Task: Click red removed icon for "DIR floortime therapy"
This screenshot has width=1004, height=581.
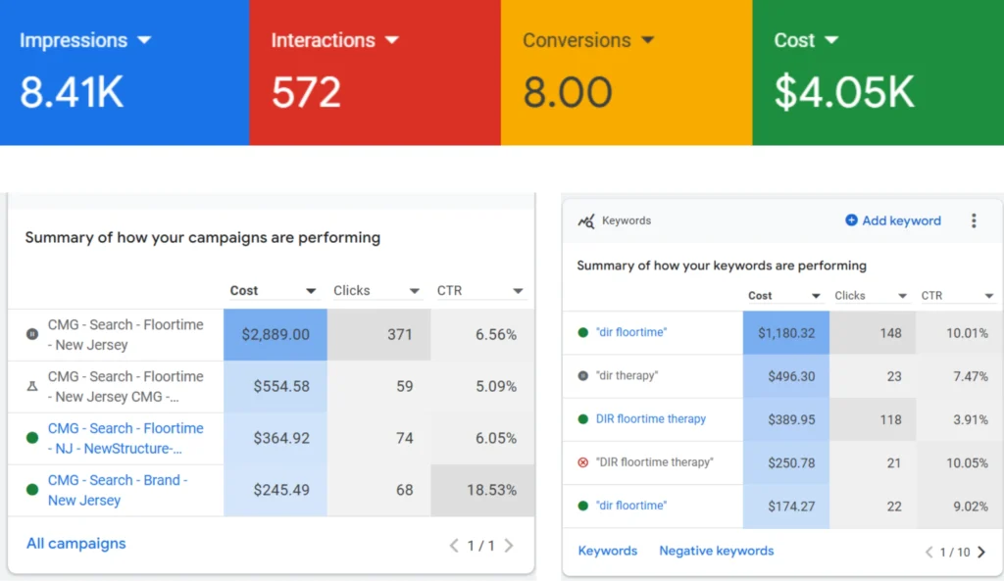Action: (582, 462)
